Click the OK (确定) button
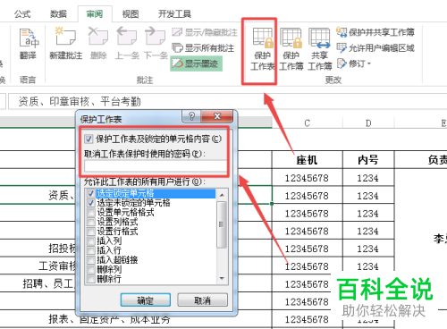The image size is (447, 329). [x=146, y=300]
